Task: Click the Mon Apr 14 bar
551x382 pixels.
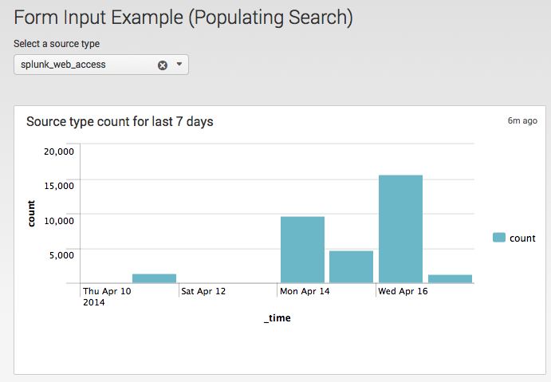Action: (302, 250)
